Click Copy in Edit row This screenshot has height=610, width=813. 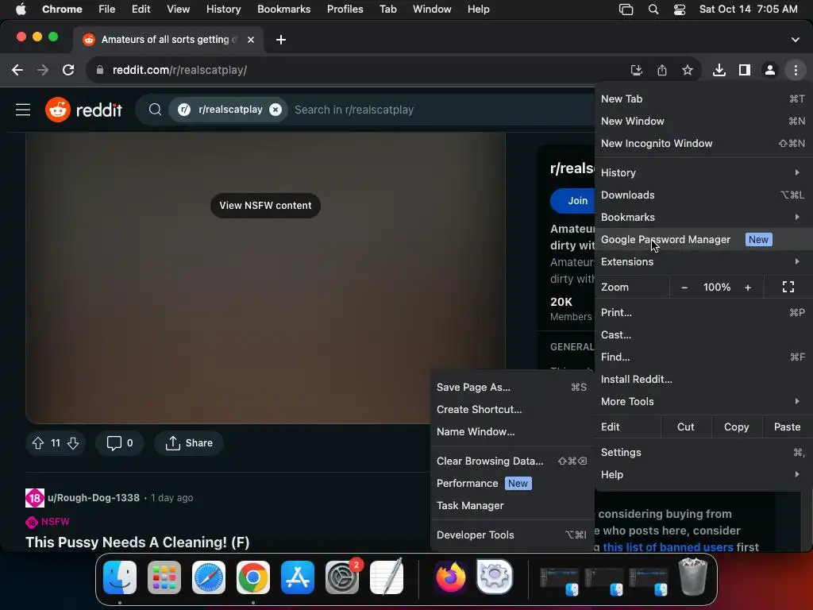736,427
